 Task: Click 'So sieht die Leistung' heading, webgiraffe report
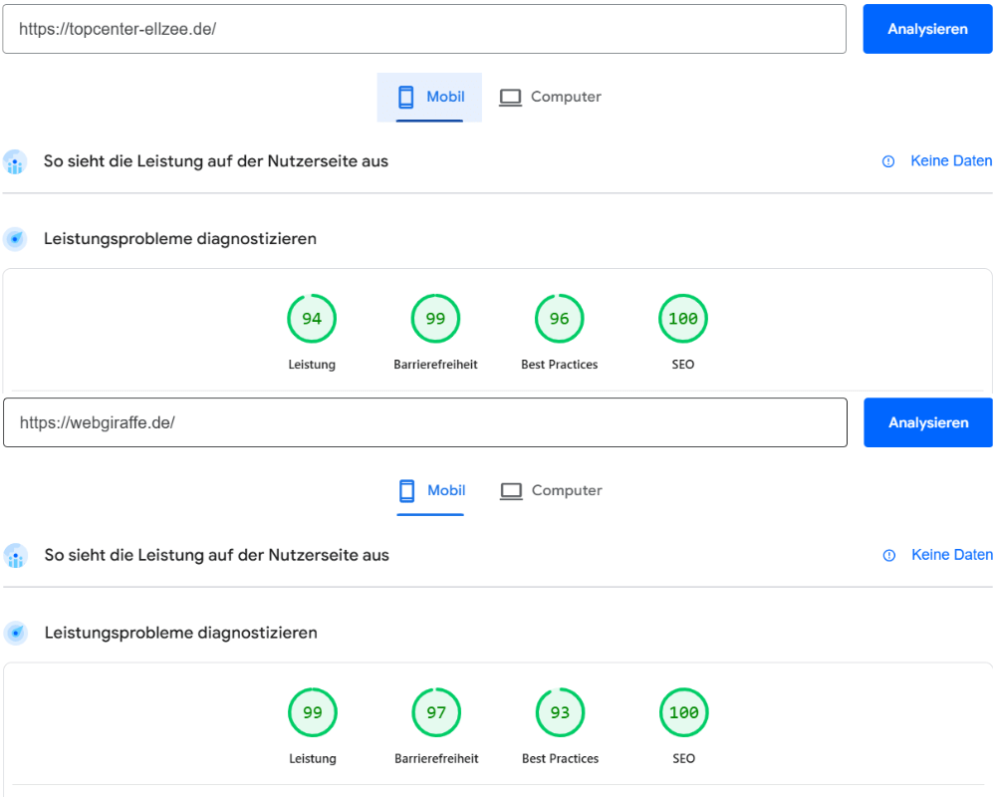(216, 556)
